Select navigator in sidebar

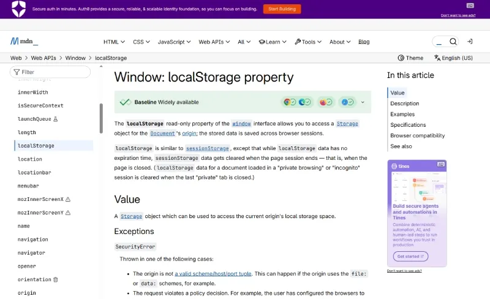click(31, 252)
